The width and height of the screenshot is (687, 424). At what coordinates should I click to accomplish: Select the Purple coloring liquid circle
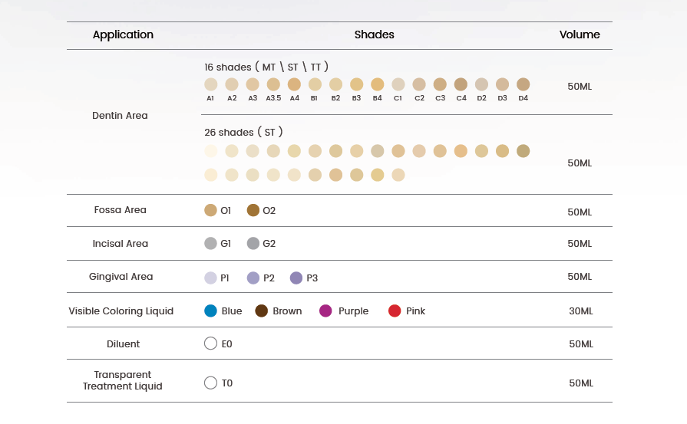tap(325, 311)
